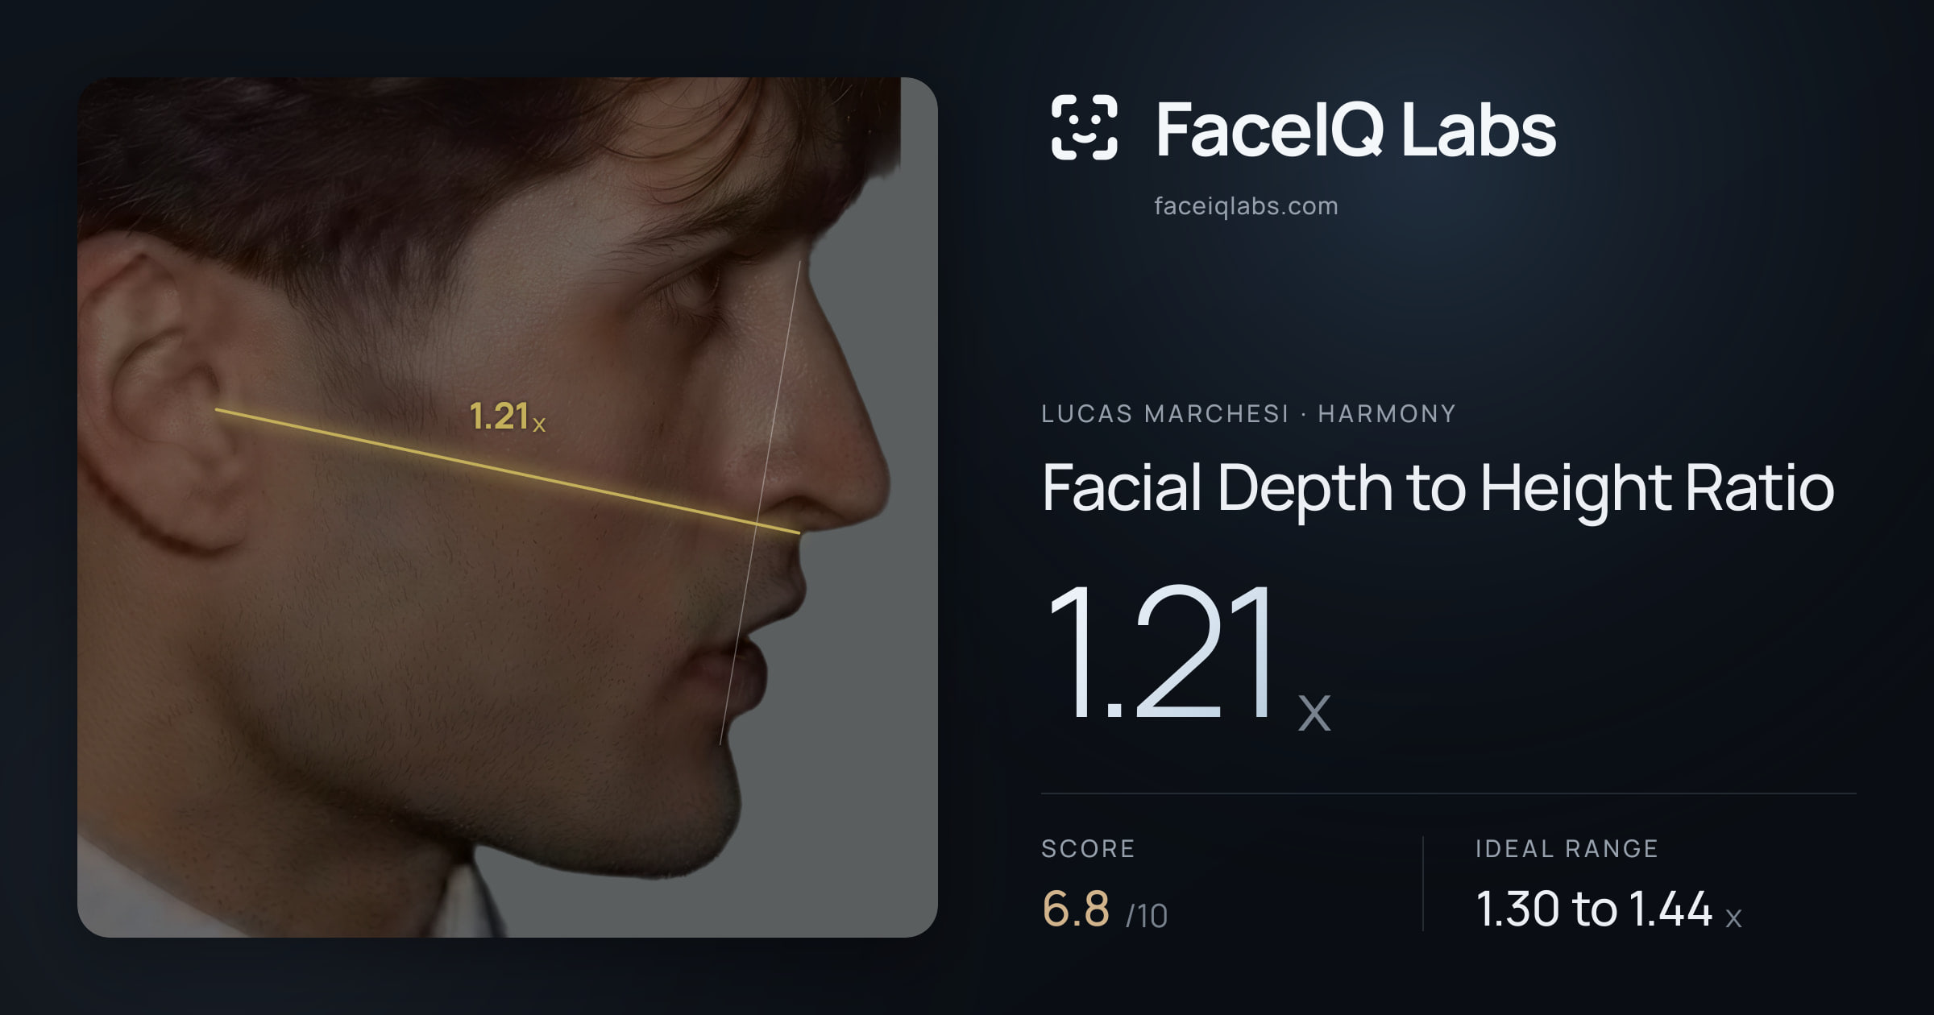Screen dimensions: 1934x1015
Task: Click the yellow 1.21x label on the photo
Action: (508, 416)
